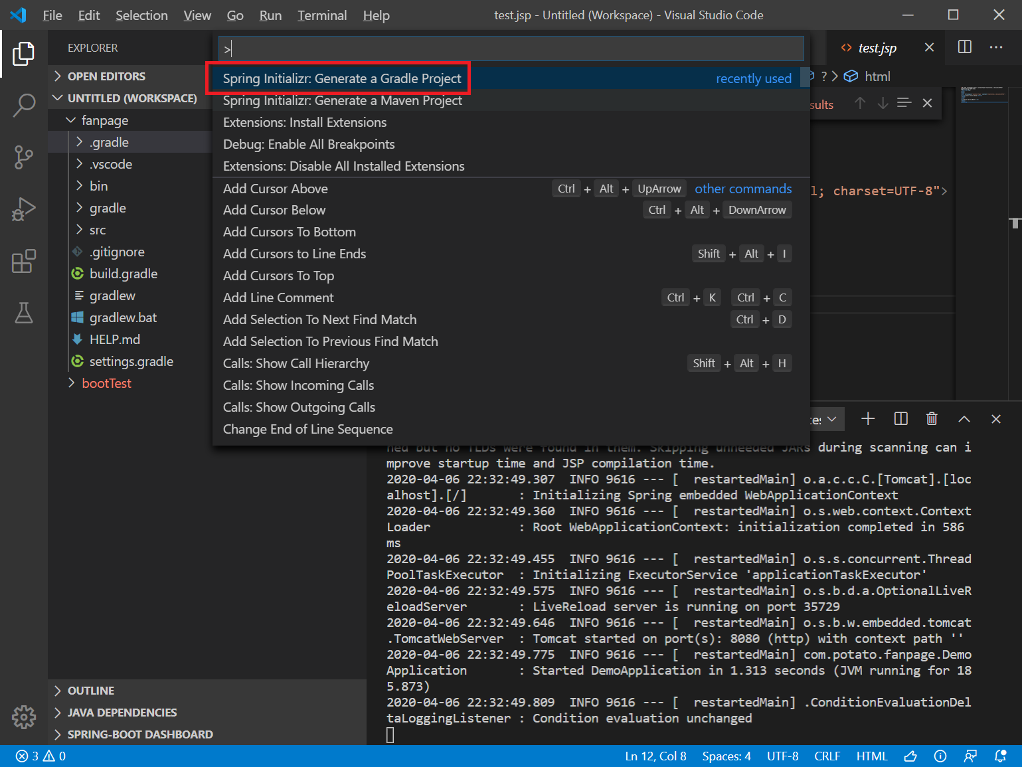1022x767 pixels.
Task: Change Spaces: 4 indentation setting
Action: (x=726, y=756)
